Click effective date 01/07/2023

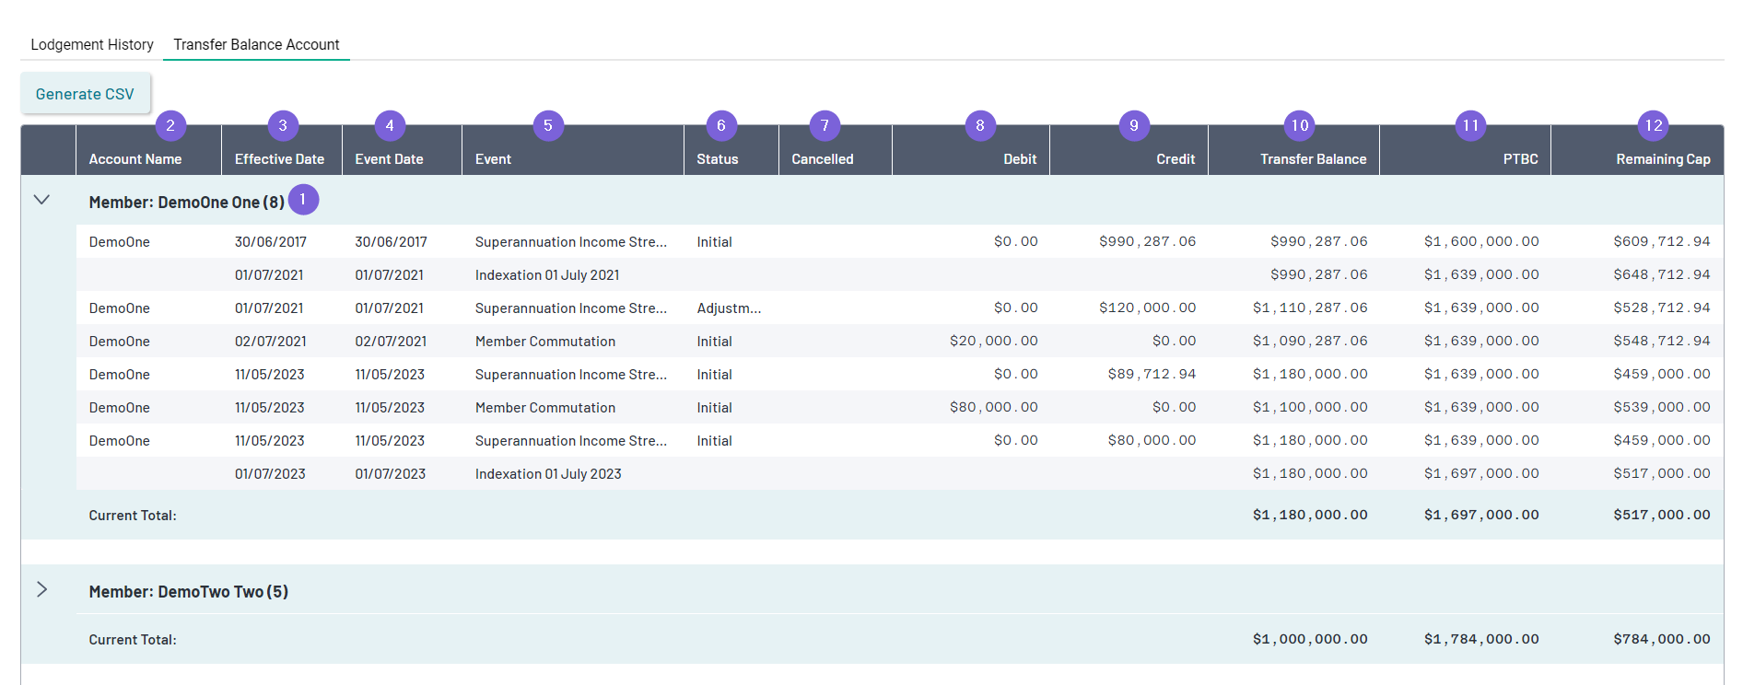tap(270, 474)
